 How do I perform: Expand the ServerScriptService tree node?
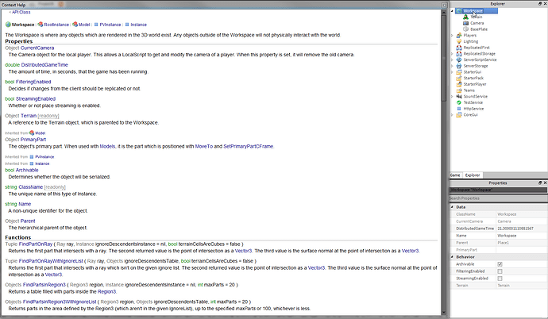coord(452,60)
